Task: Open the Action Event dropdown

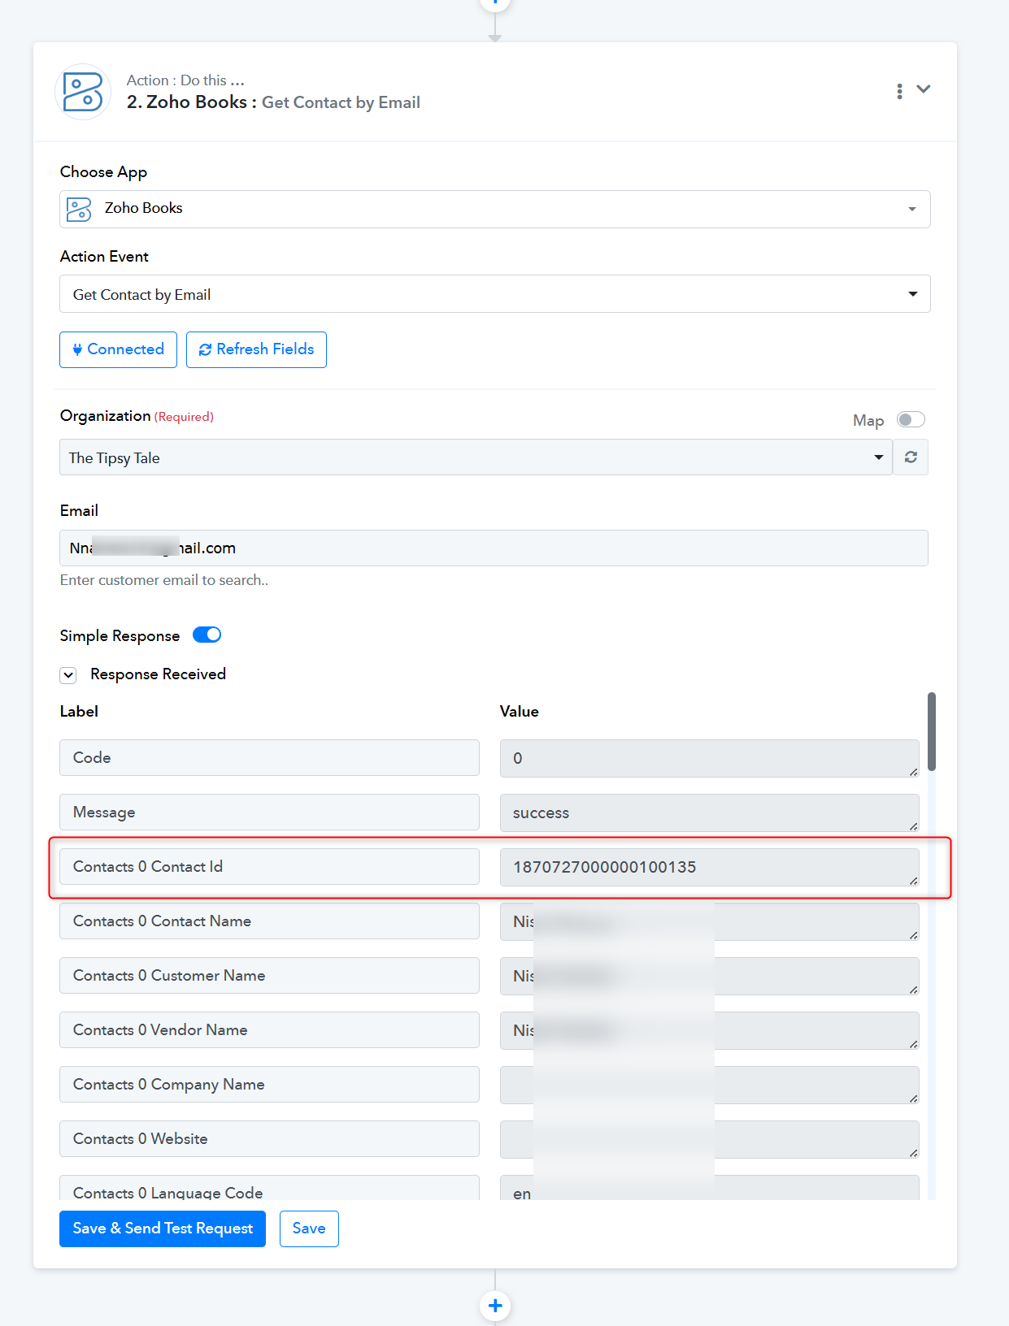Action: 495,294
